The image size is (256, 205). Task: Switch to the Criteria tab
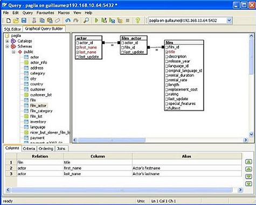29,149
